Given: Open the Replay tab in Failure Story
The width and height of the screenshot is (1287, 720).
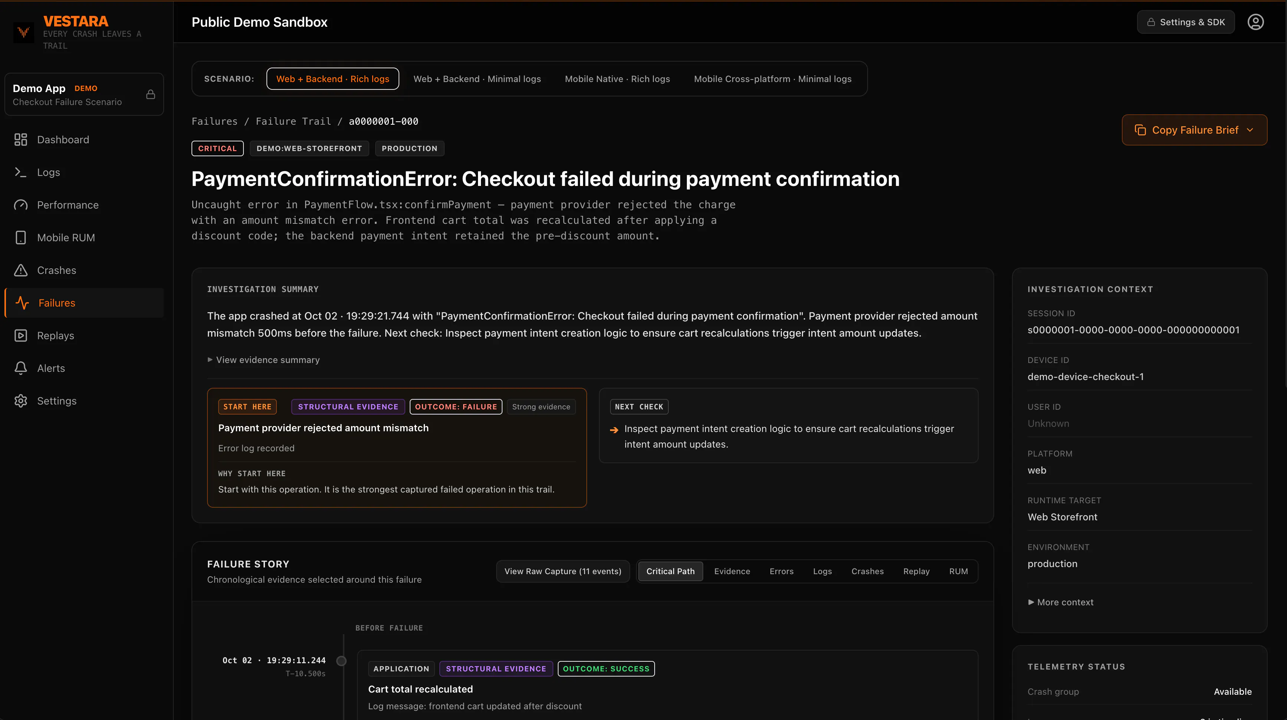Looking at the screenshot, I should pyautogui.click(x=916, y=571).
